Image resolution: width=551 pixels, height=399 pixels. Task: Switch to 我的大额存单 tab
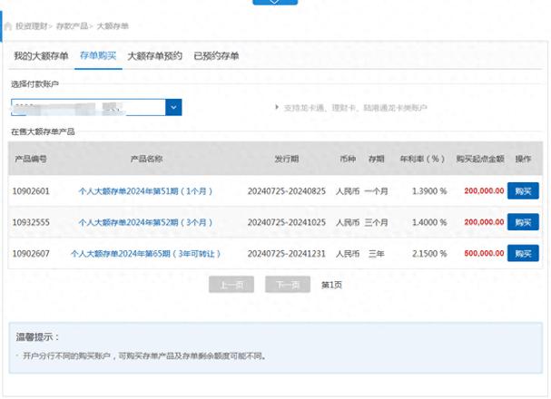(41, 56)
